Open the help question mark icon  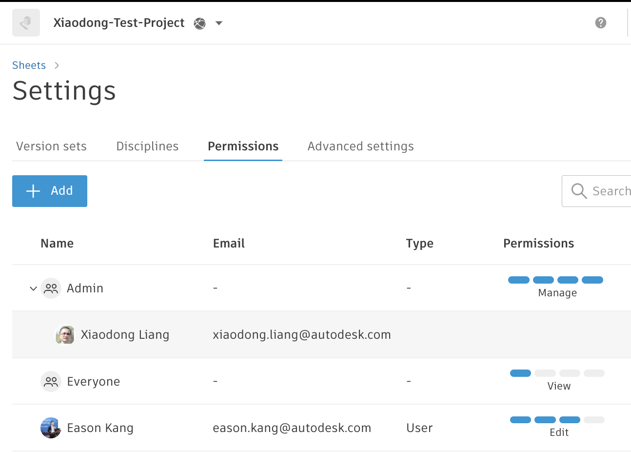pyautogui.click(x=601, y=22)
